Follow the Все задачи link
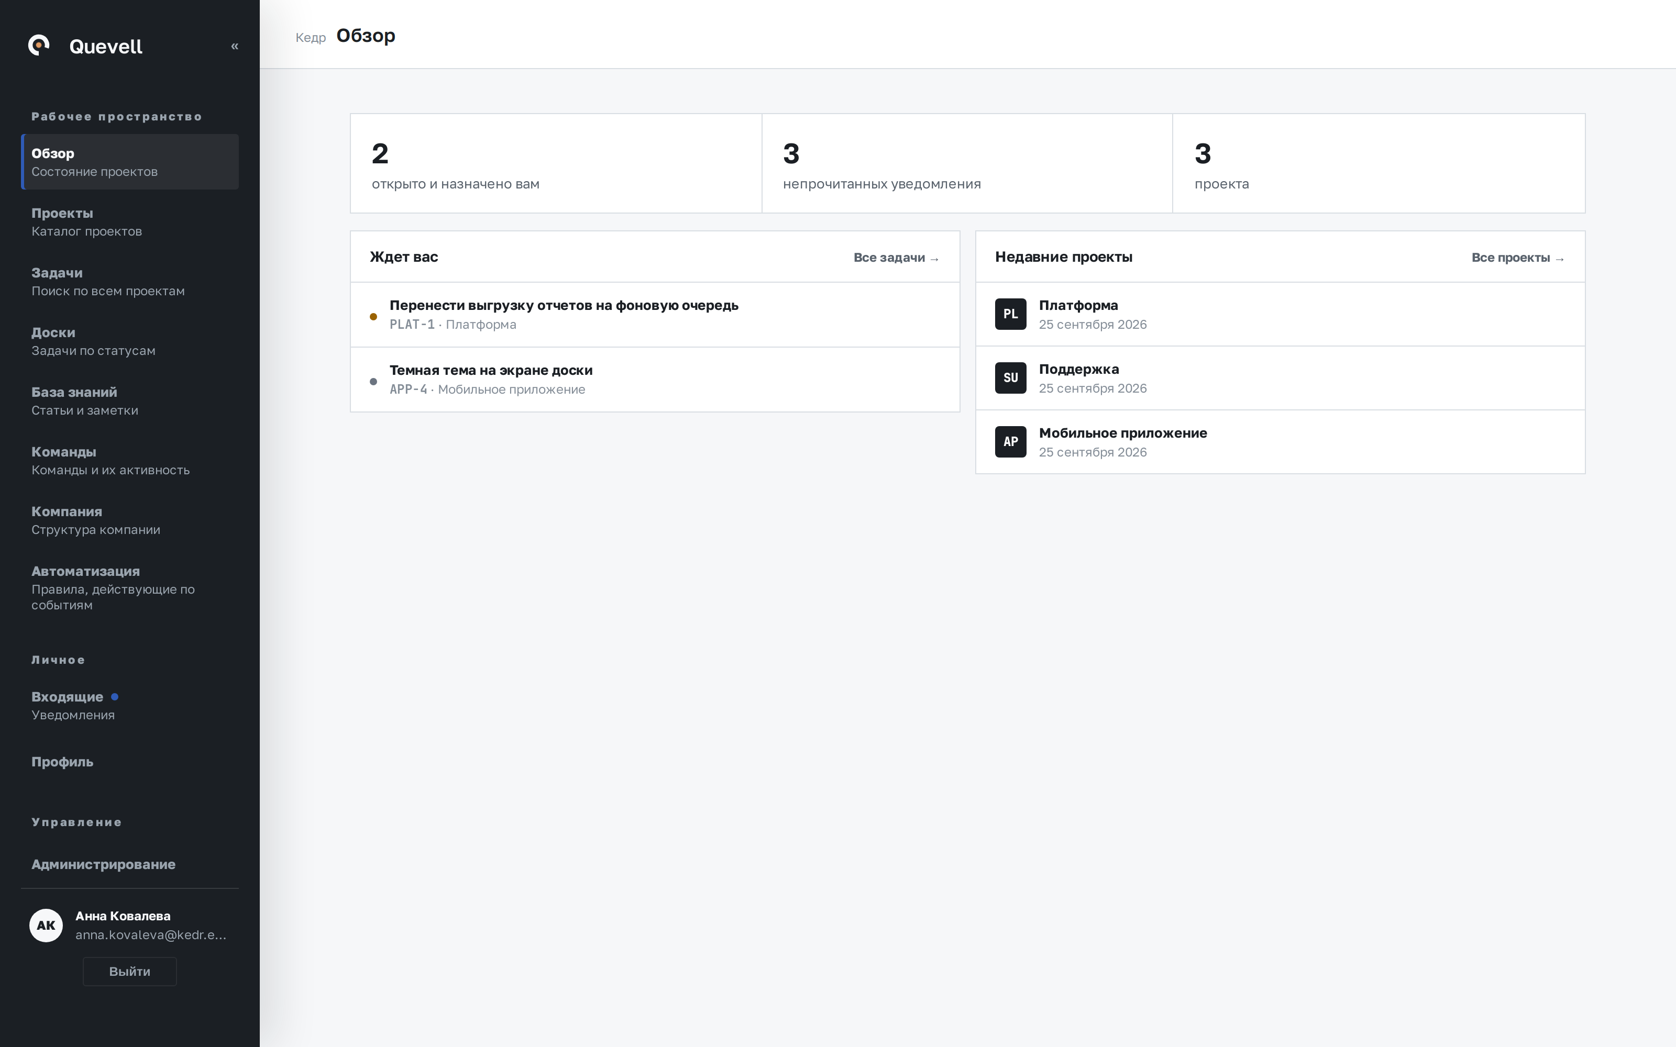 tap(896, 258)
